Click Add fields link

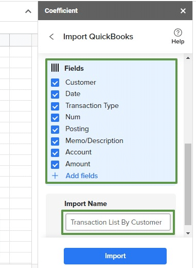82,176
